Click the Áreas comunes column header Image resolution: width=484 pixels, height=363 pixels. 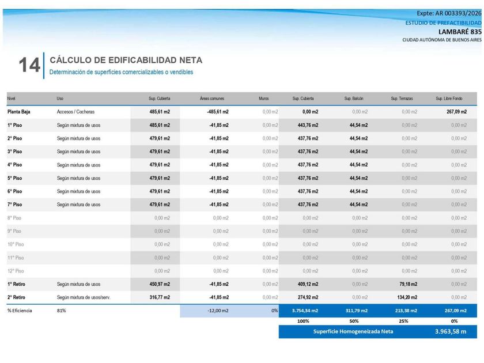[x=212, y=99]
